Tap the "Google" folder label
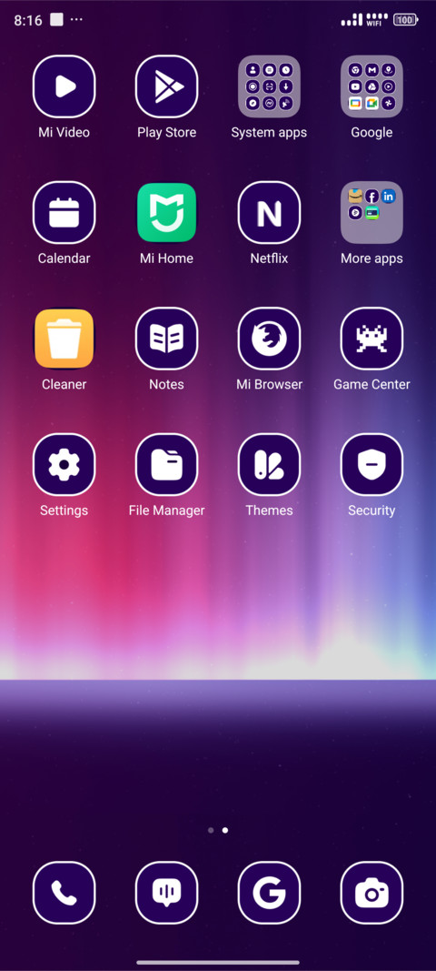 point(372,133)
